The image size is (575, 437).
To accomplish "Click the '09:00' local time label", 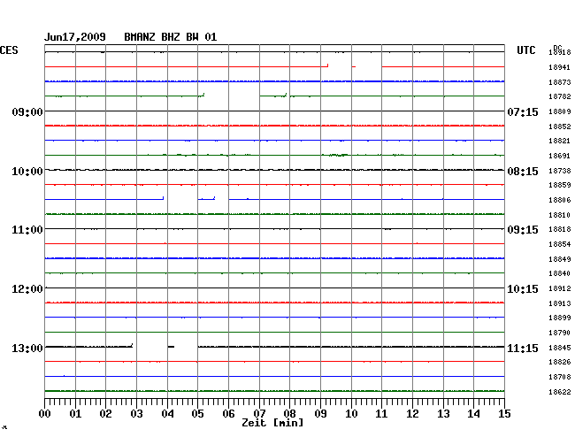I will point(27,111).
